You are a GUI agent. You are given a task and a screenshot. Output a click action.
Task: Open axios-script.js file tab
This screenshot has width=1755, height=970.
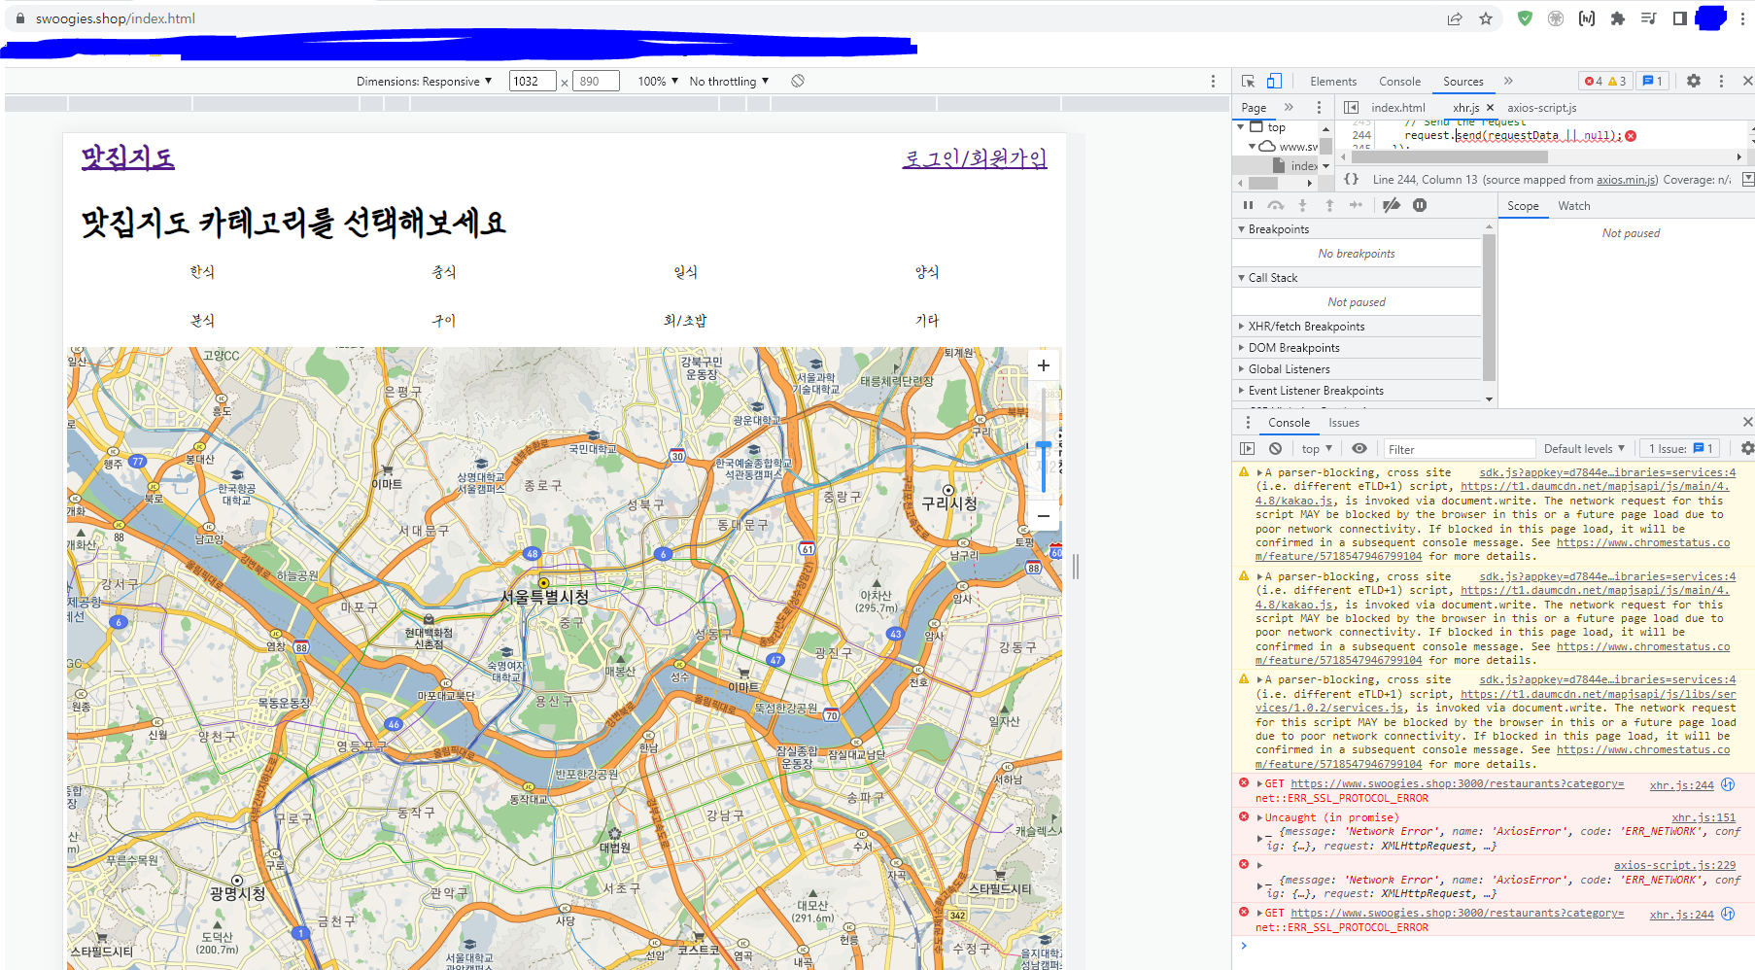click(x=1541, y=107)
